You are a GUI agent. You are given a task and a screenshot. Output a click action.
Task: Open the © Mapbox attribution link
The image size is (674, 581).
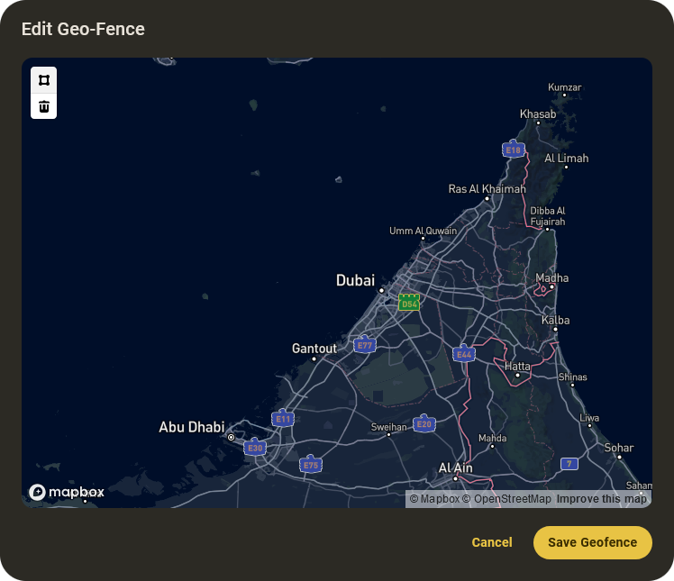(x=434, y=499)
